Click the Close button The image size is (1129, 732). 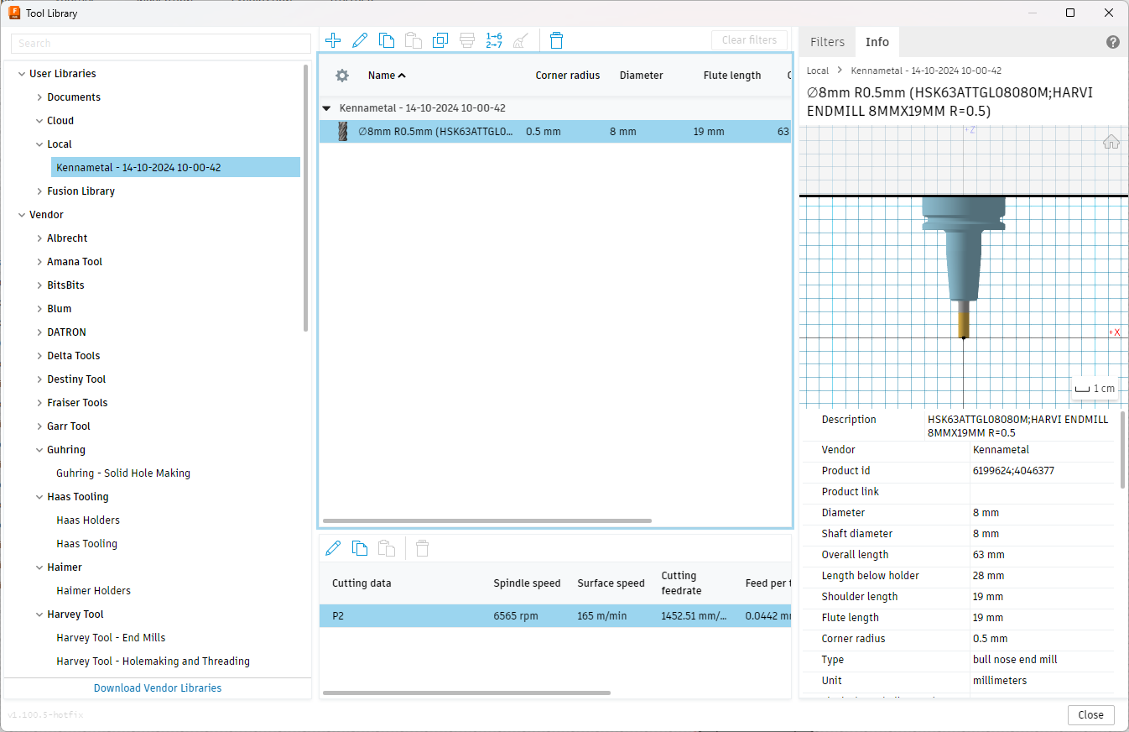[1091, 715]
